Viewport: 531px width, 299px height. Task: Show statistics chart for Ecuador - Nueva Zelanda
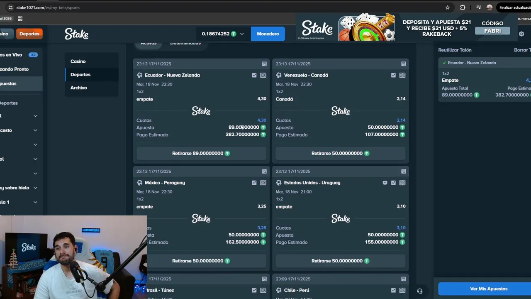pos(254,75)
